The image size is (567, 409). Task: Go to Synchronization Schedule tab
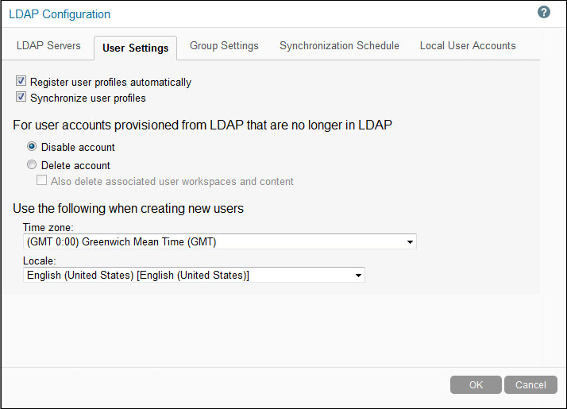339,46
